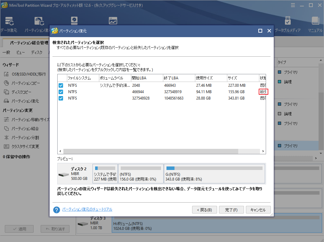Select パーティション結合 in sidebar
Image resolution: width=324 pixels, height=242 pixels.
6,128
